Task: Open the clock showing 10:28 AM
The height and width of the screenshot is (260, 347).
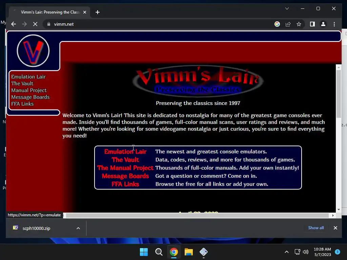Action: [x=322, y=252]
